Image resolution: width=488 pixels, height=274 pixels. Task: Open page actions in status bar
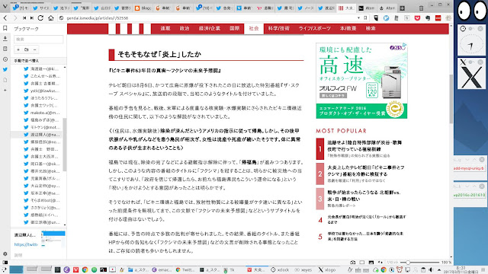pyautogui.click(x=380, y=263)
